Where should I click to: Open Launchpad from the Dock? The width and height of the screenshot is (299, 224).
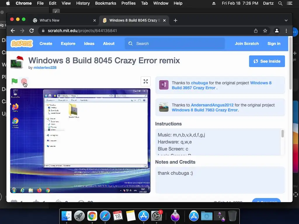click(79, 216)
